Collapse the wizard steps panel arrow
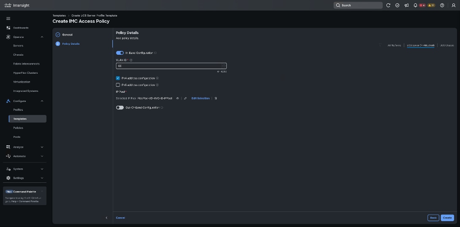Screen dimensions: 460x227 tap(106, 218)
